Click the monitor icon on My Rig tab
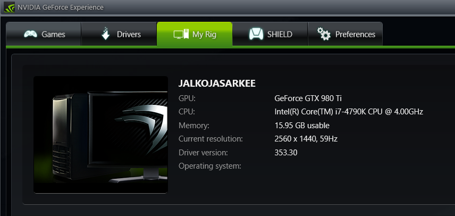455x216 pixels. (x=181, y=35)
